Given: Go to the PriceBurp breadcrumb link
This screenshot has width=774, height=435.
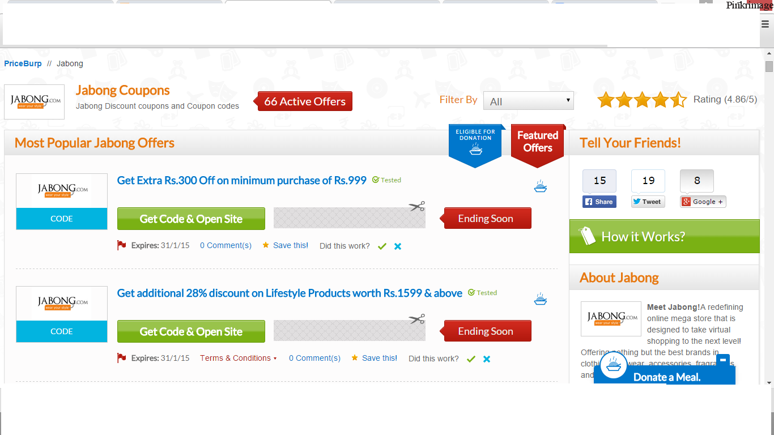Looking at the screenshot, I should point(23,63).
